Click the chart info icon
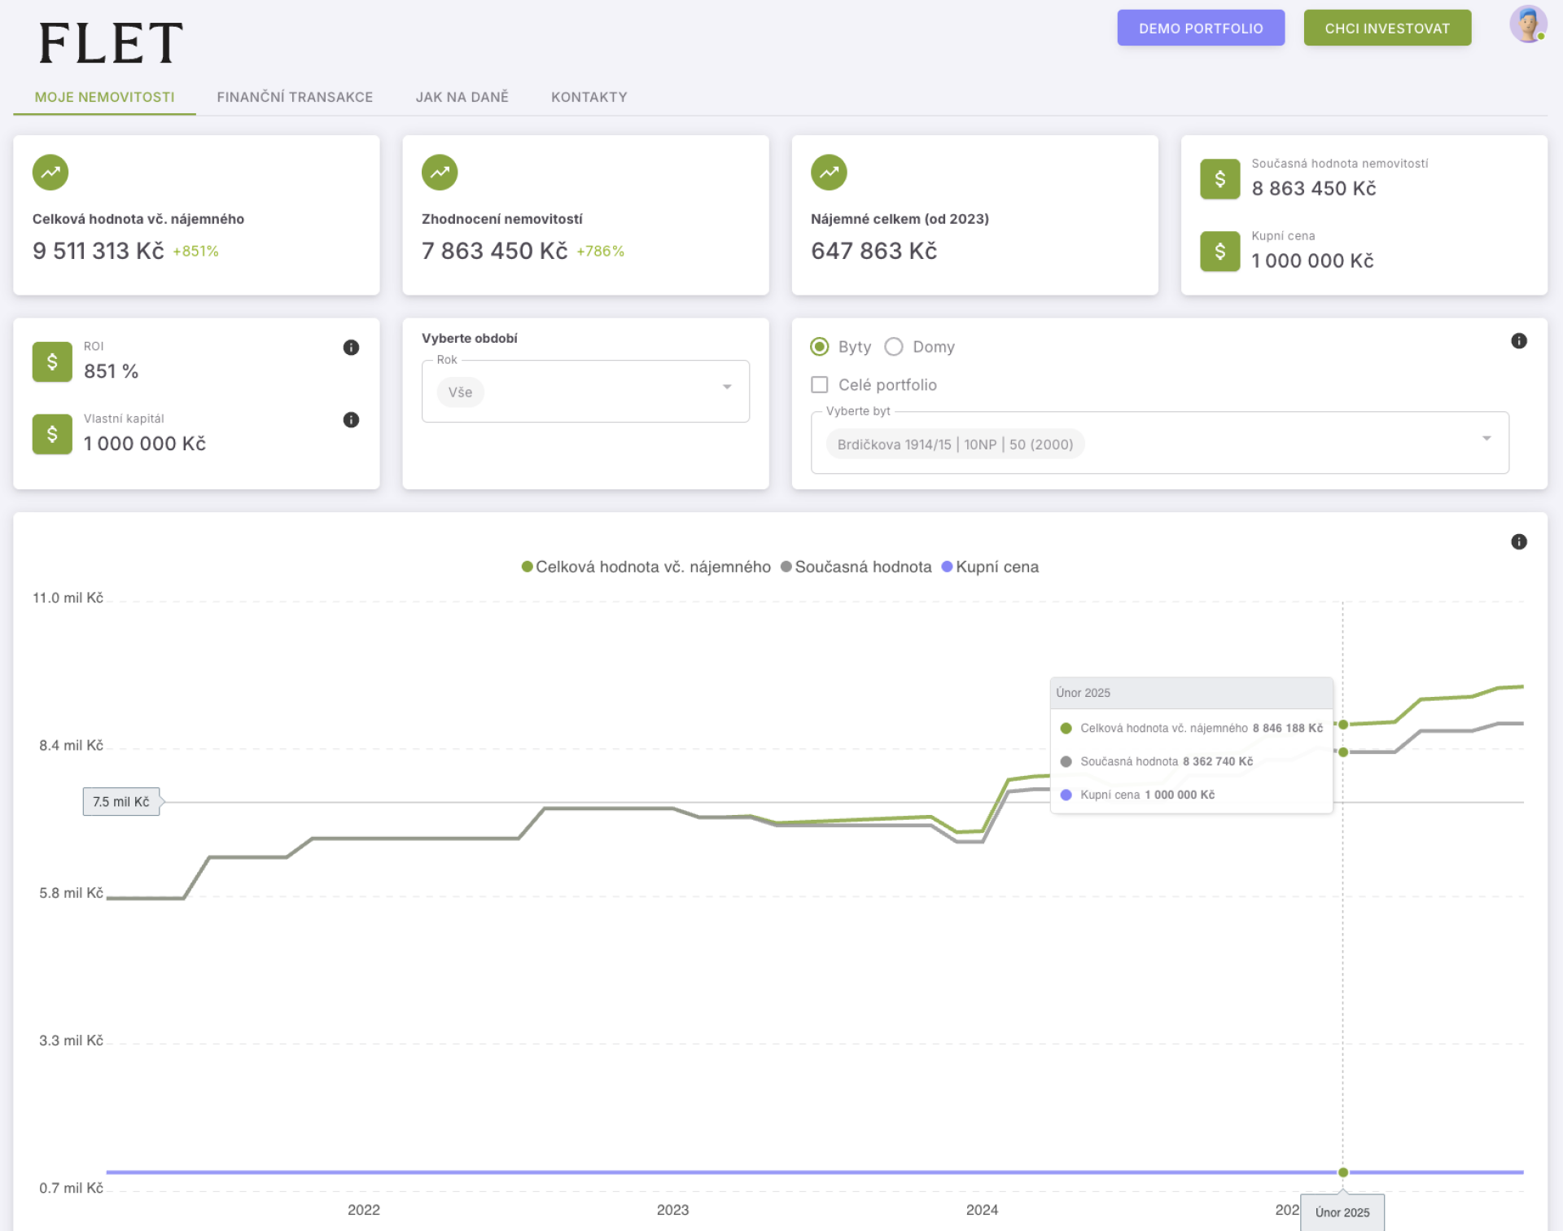 (x=1518, y=542)
